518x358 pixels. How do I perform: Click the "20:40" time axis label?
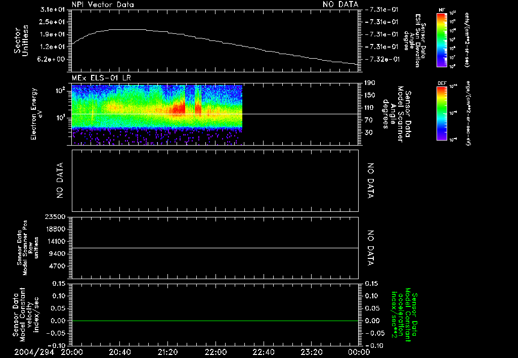click(x=119, y=352)
